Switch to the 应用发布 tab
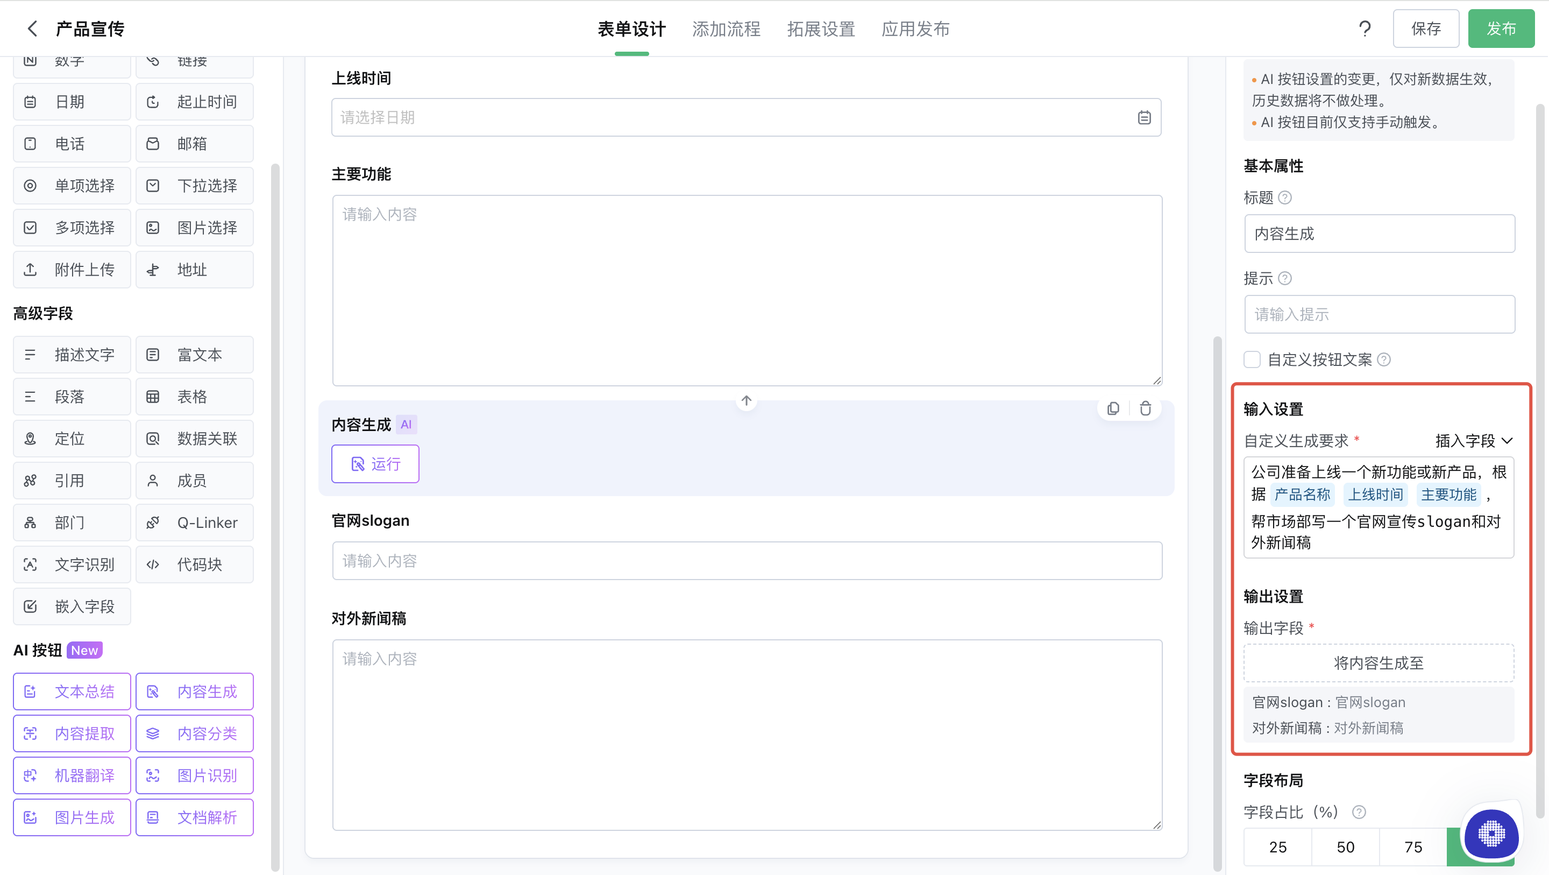 915,29
